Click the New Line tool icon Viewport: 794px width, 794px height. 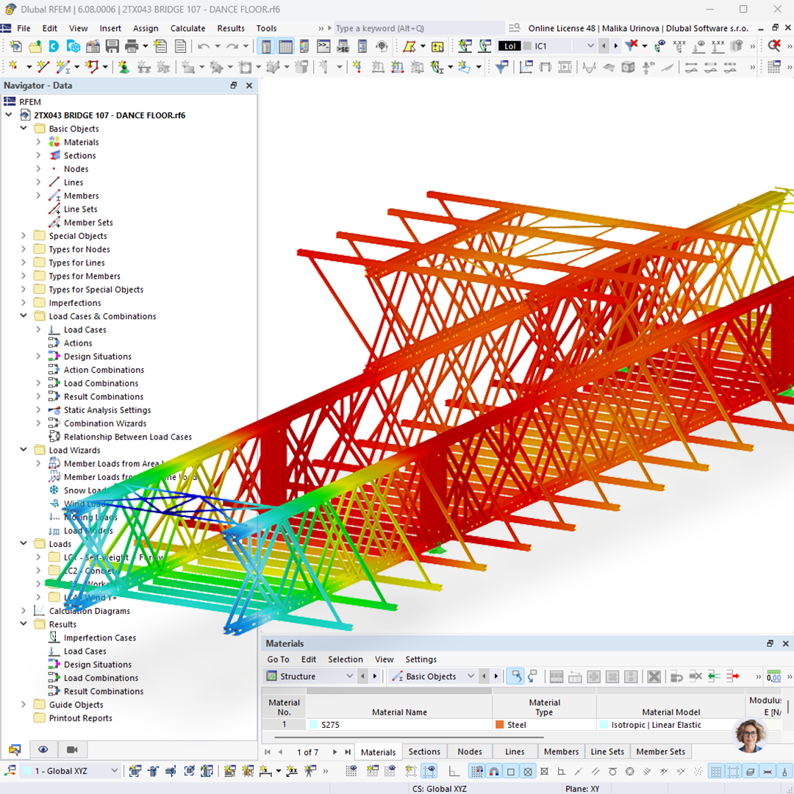pyautogui.click(x=43, y=66)
